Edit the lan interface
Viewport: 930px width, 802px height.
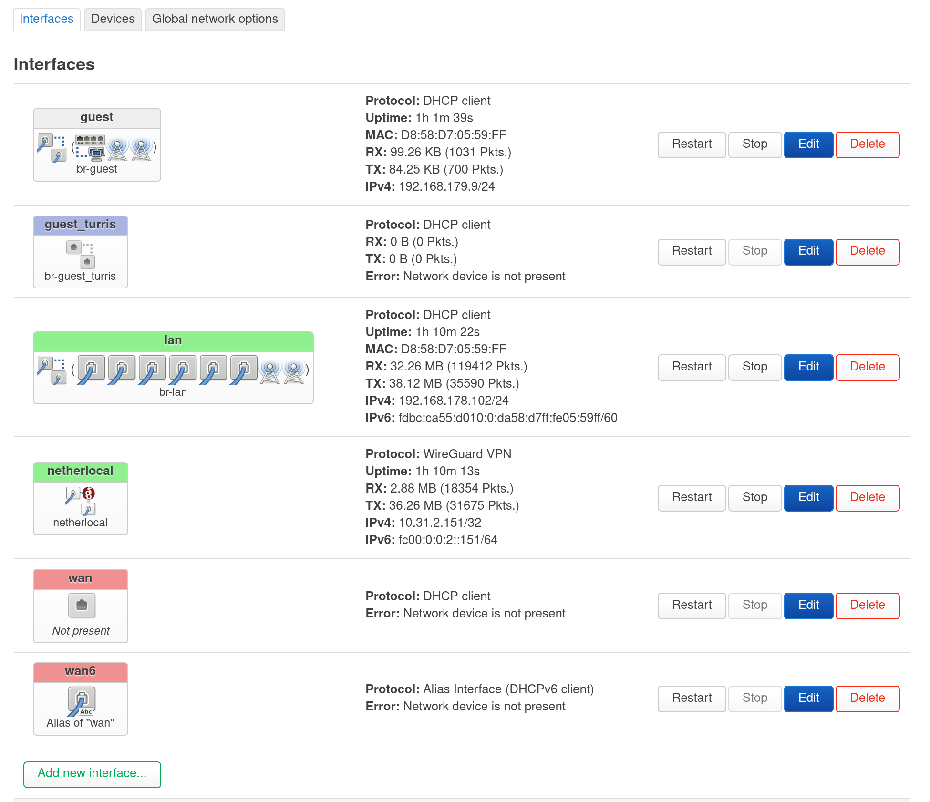[x=808, y=367]
